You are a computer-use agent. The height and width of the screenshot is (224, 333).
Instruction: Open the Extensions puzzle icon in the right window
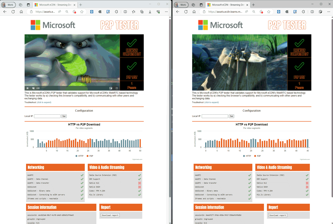click(303, 12)
